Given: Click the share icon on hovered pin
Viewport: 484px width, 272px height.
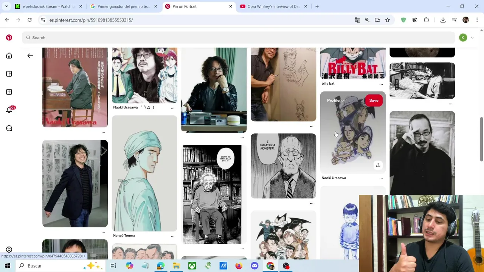Looking at the screenshot, I should 378,165.
